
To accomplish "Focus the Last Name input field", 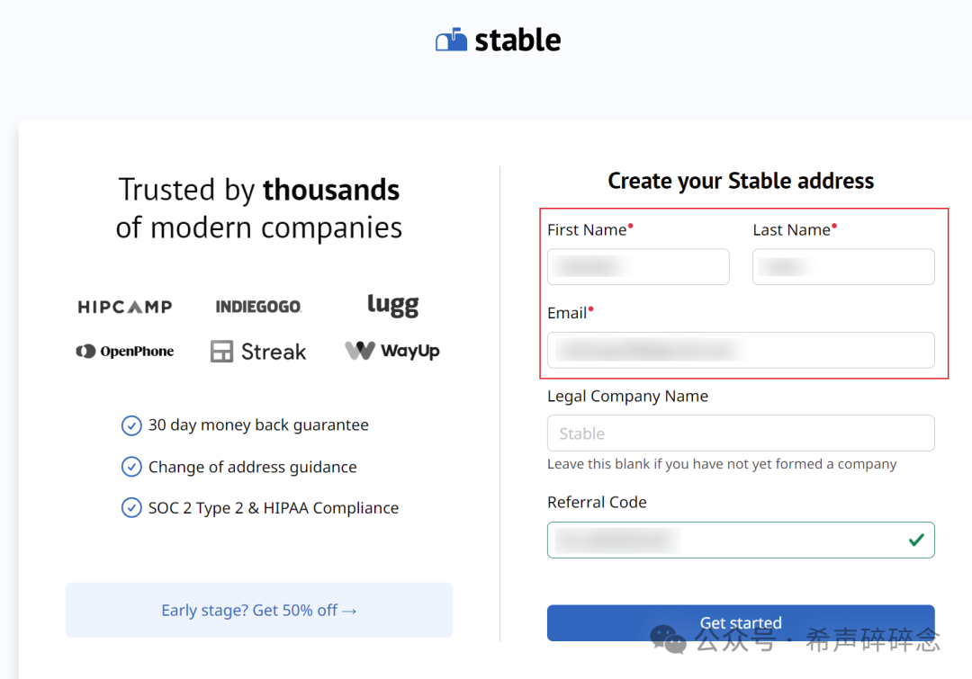I will click(x=843, y=267).
